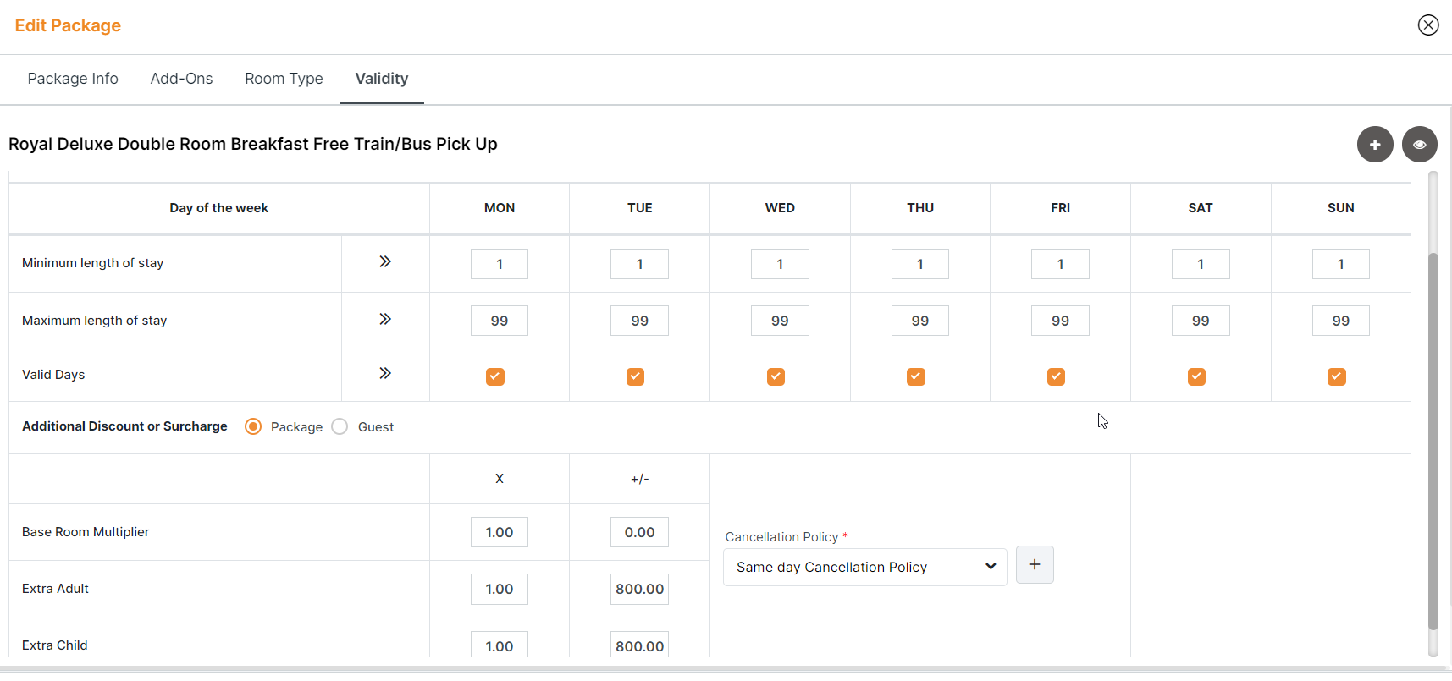This screenshot has width=1452, height=681.
Task: Click the round plus icon beside package title
Action: point(1375,145)
